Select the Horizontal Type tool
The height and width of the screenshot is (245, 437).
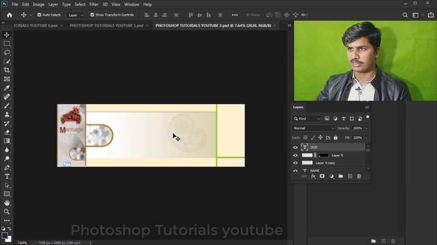[7, 176]
